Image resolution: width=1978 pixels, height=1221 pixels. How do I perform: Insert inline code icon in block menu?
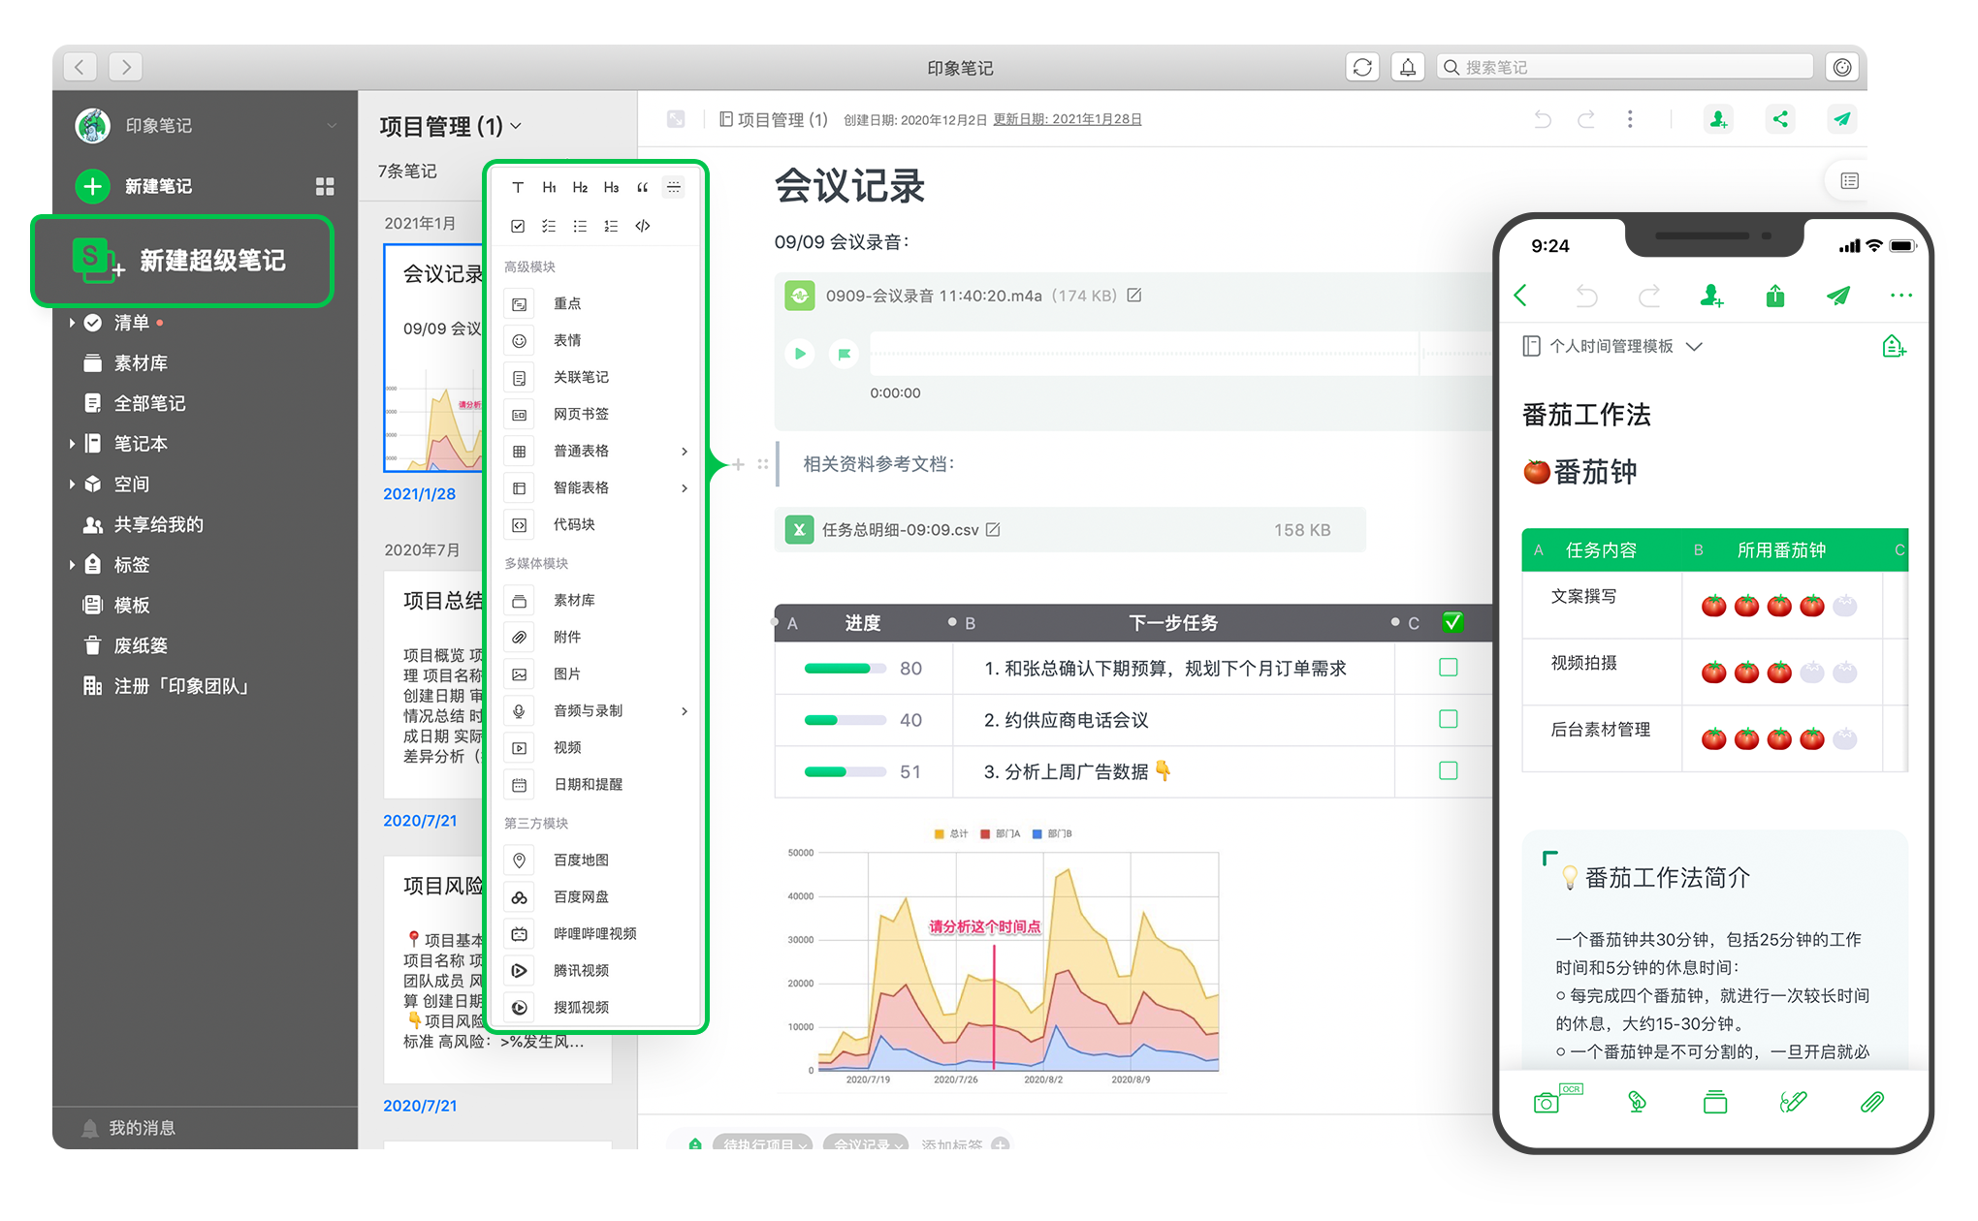[x=642, y=226]
